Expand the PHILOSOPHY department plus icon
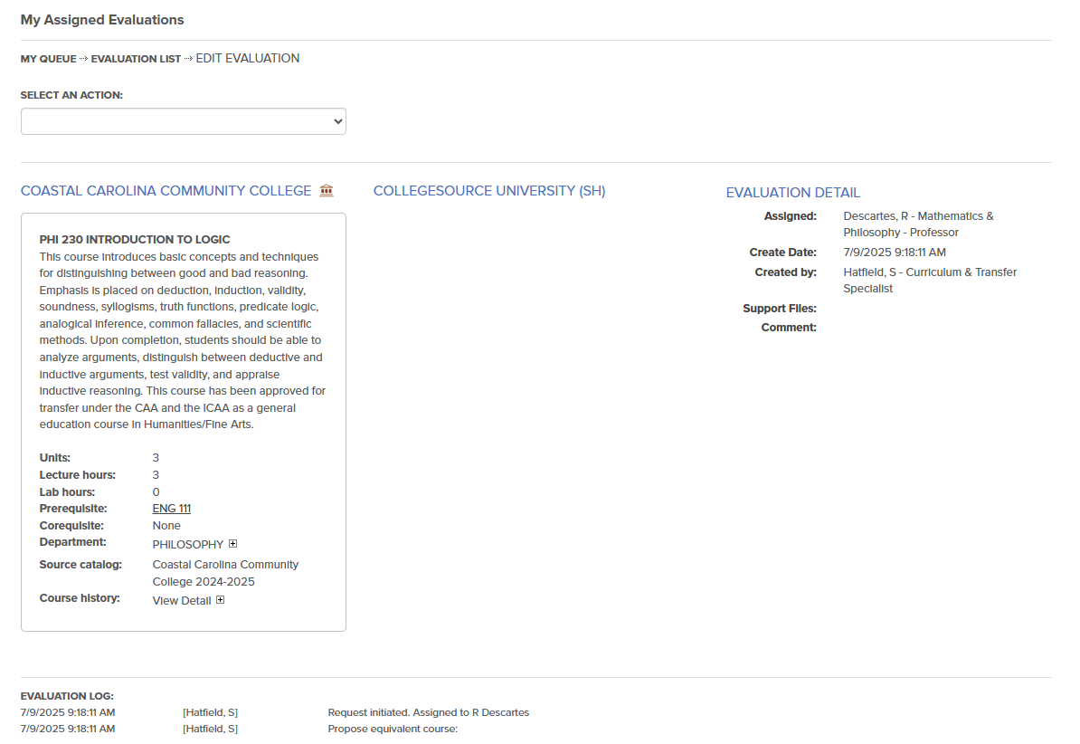The height and width of the screenshot is (744, 1080). (x=232, y=543)
